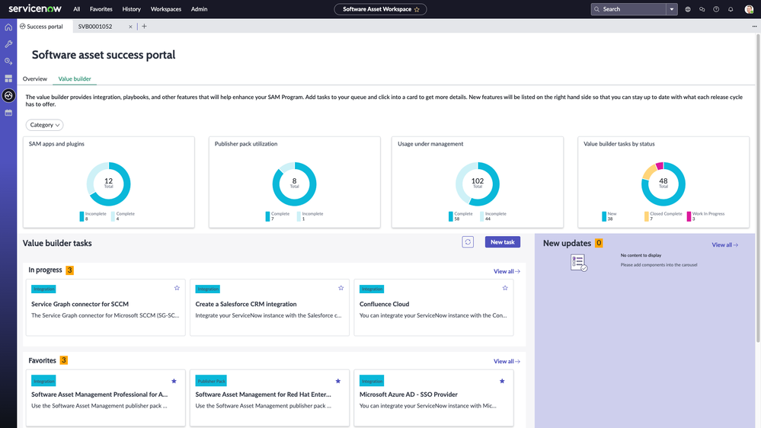The height and width of the screenshot is (428, 761).
Task: Add a new workspace tab with plus
Action: pyautogui.click(x=144, y=26)
